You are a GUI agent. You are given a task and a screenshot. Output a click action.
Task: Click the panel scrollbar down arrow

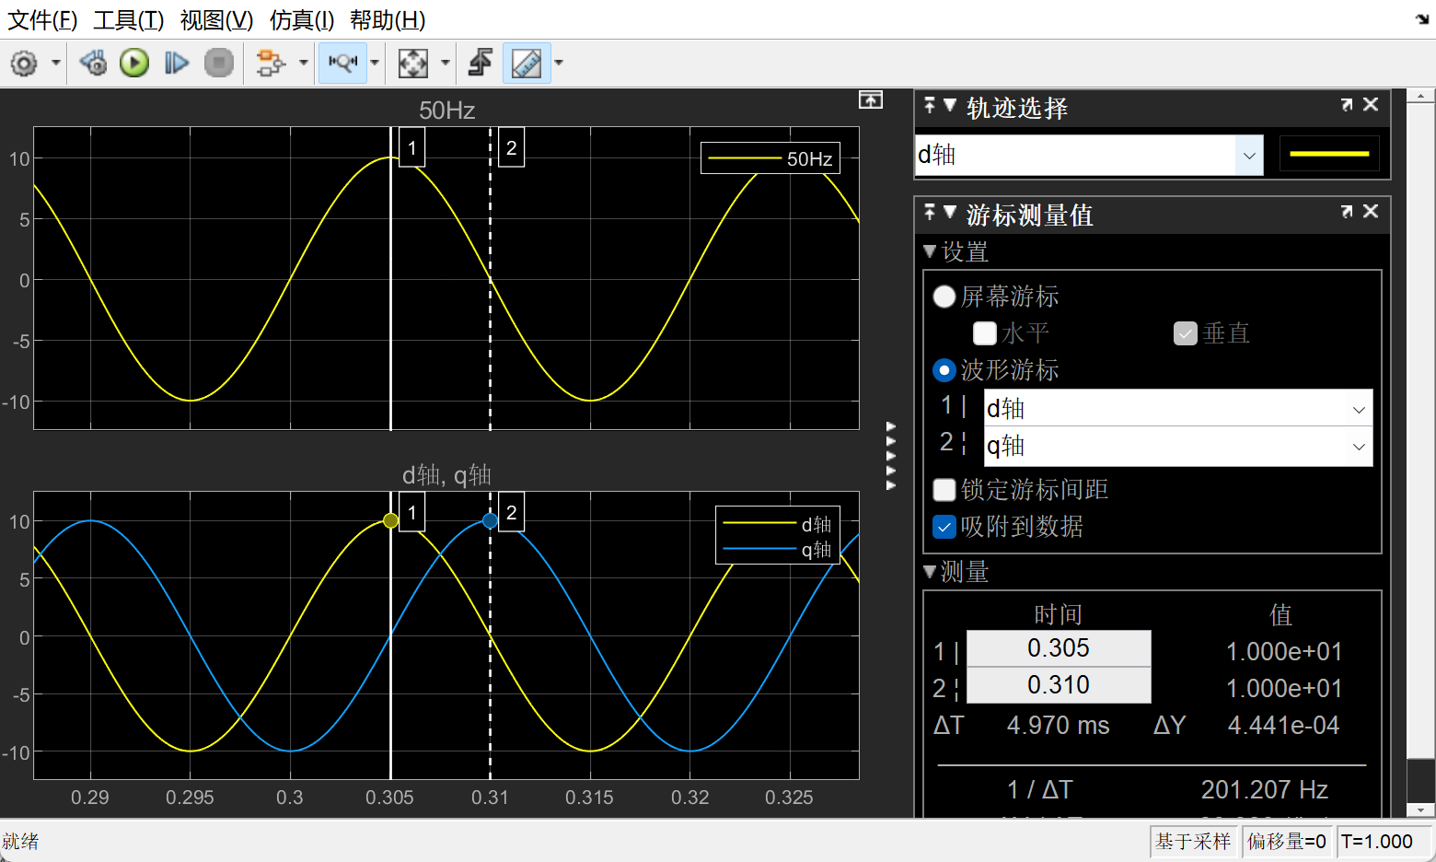click(x=1421, y=810)
